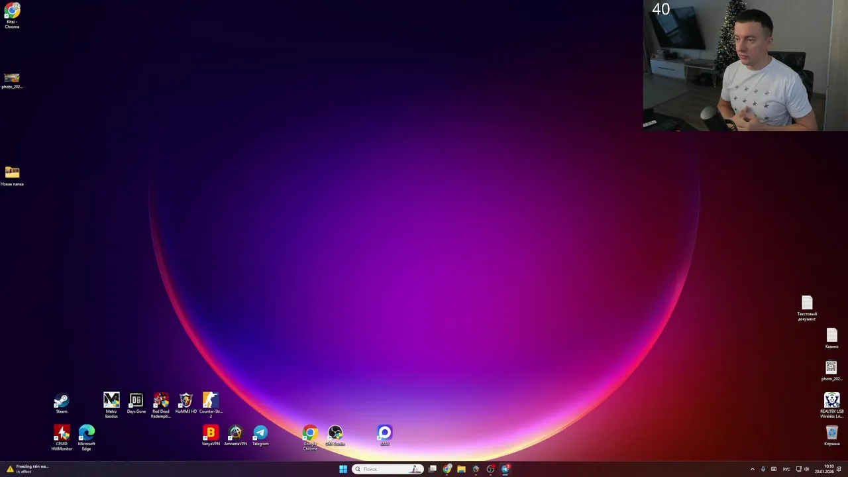
Task: Open the clock and date flyout
Action: point(825,469)
